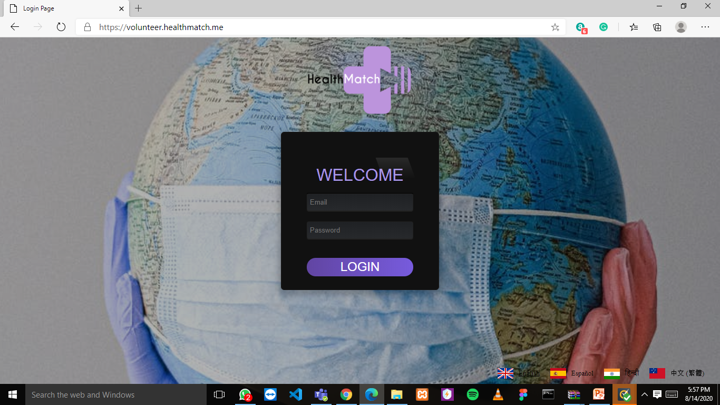Open the Windows Start menu
The image size is (720, 405).
pos(13,394)
